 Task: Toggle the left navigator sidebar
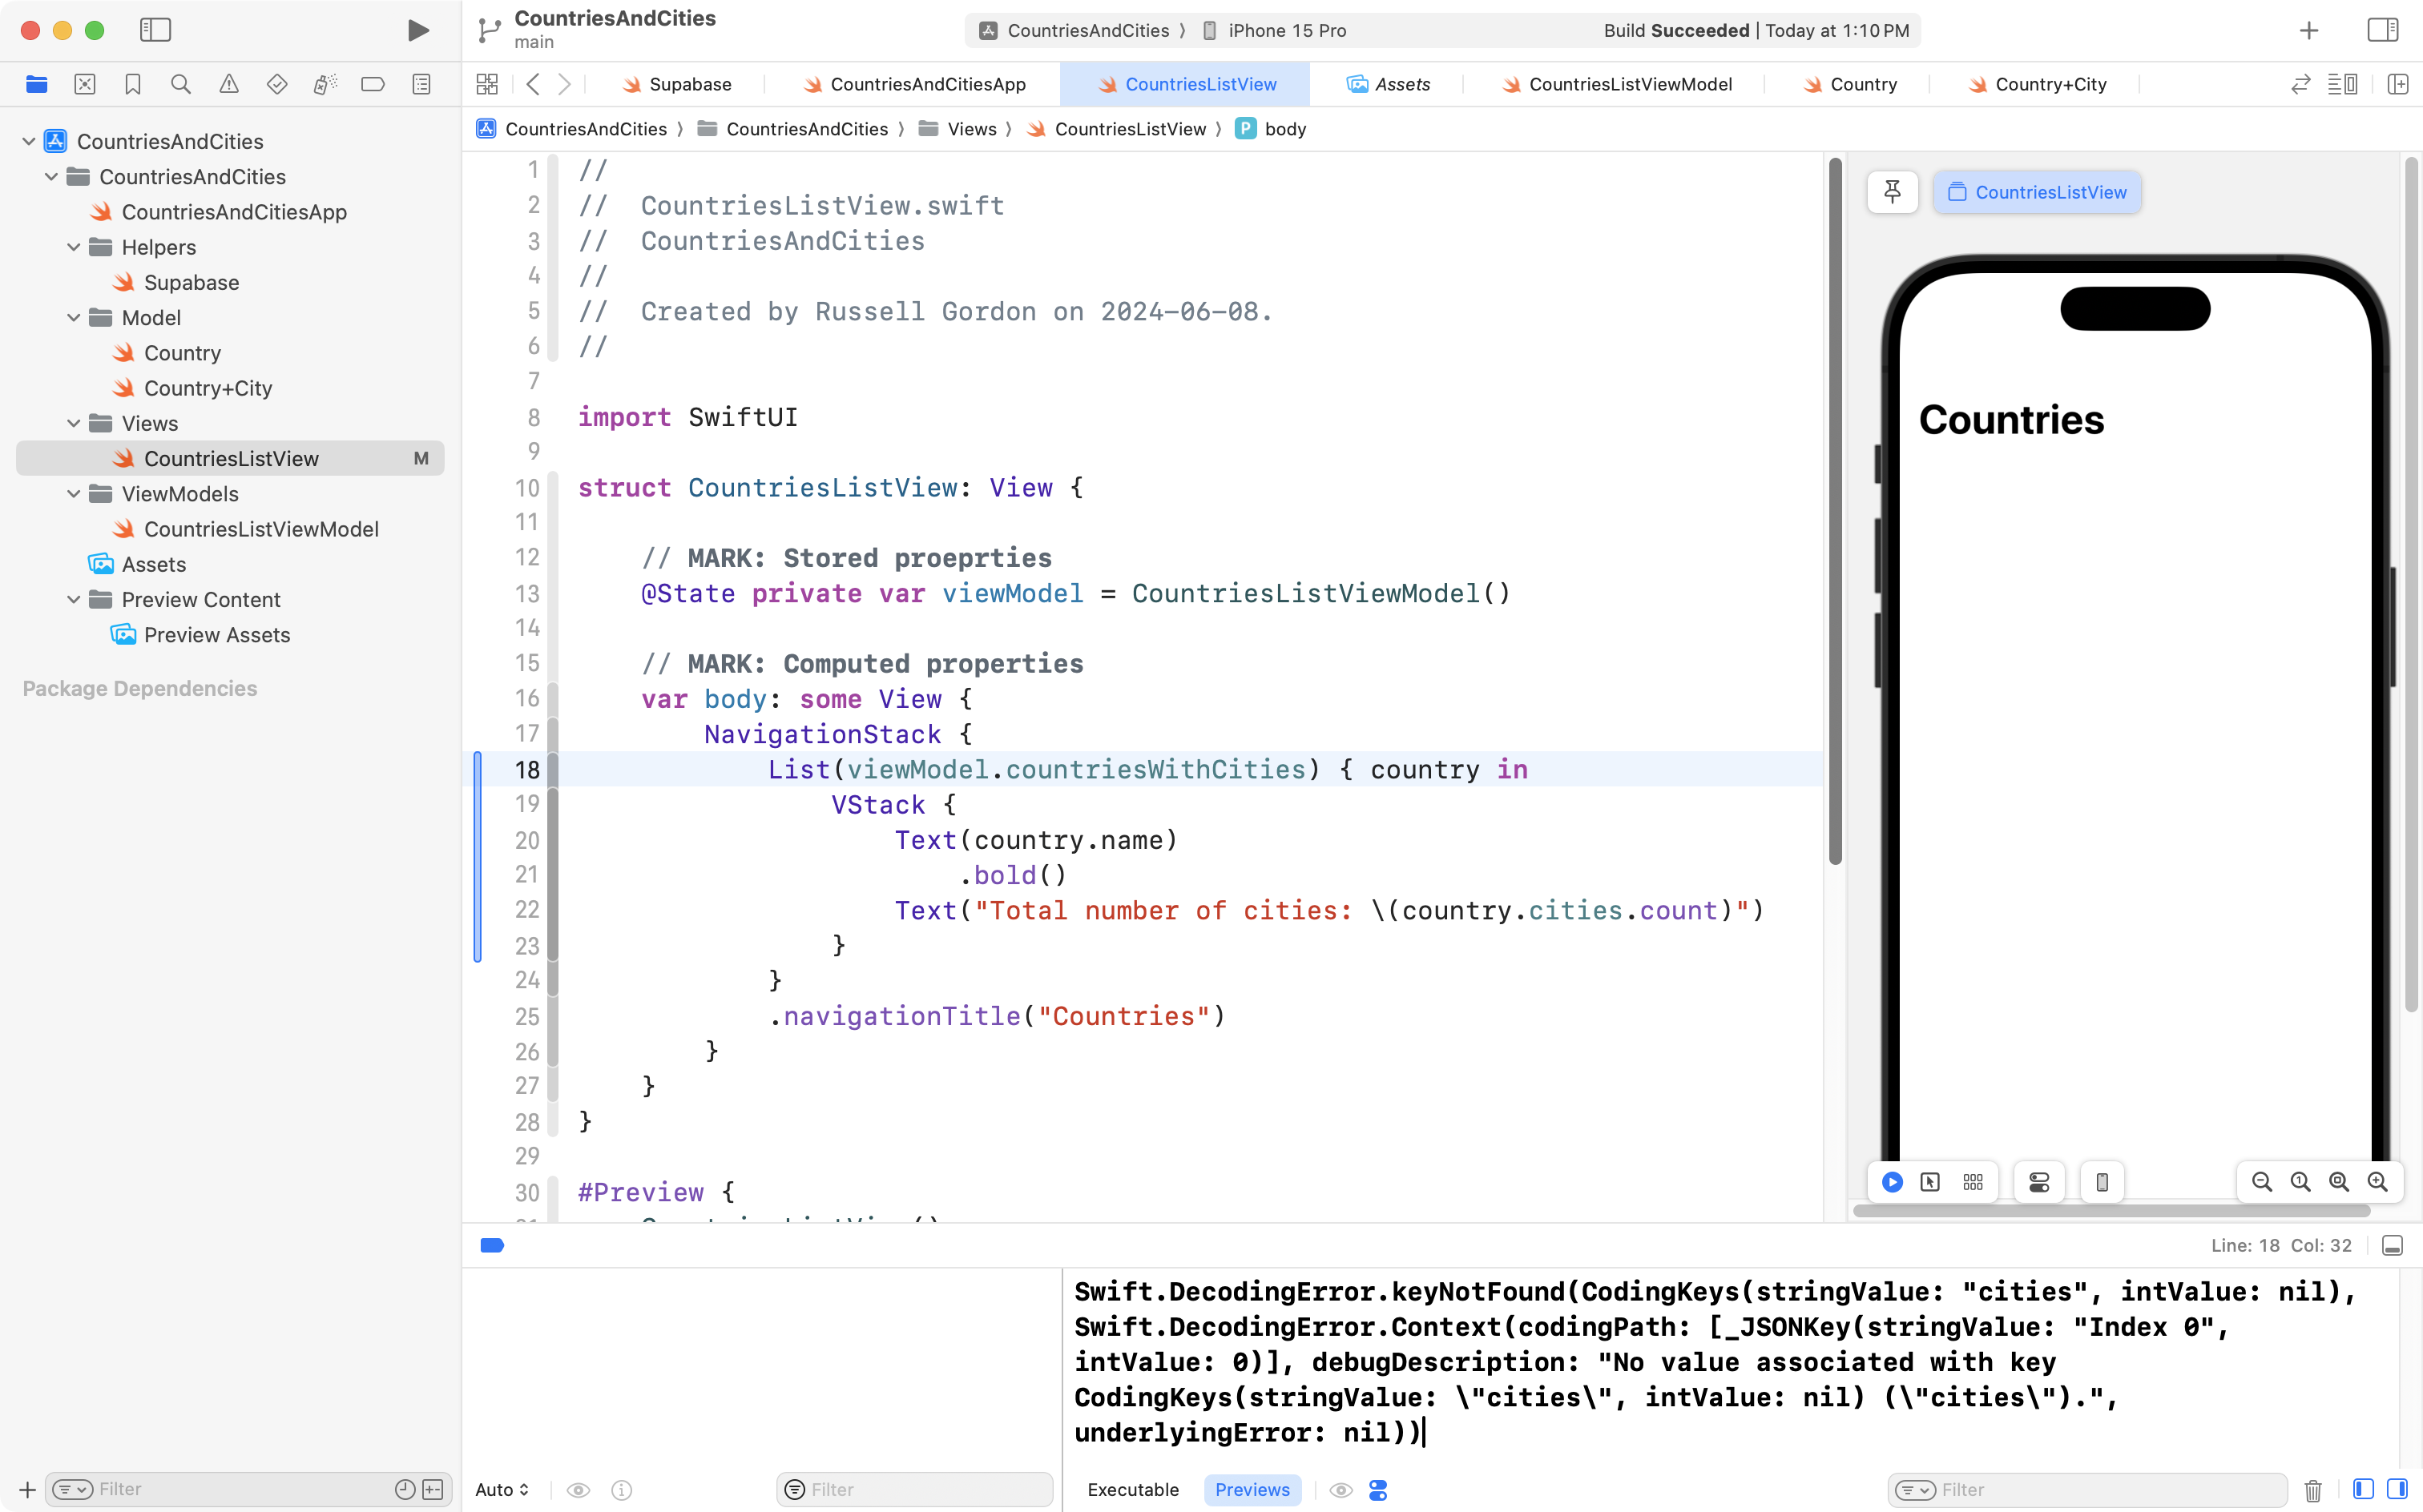pyautogui.click(x=155, y=30)
